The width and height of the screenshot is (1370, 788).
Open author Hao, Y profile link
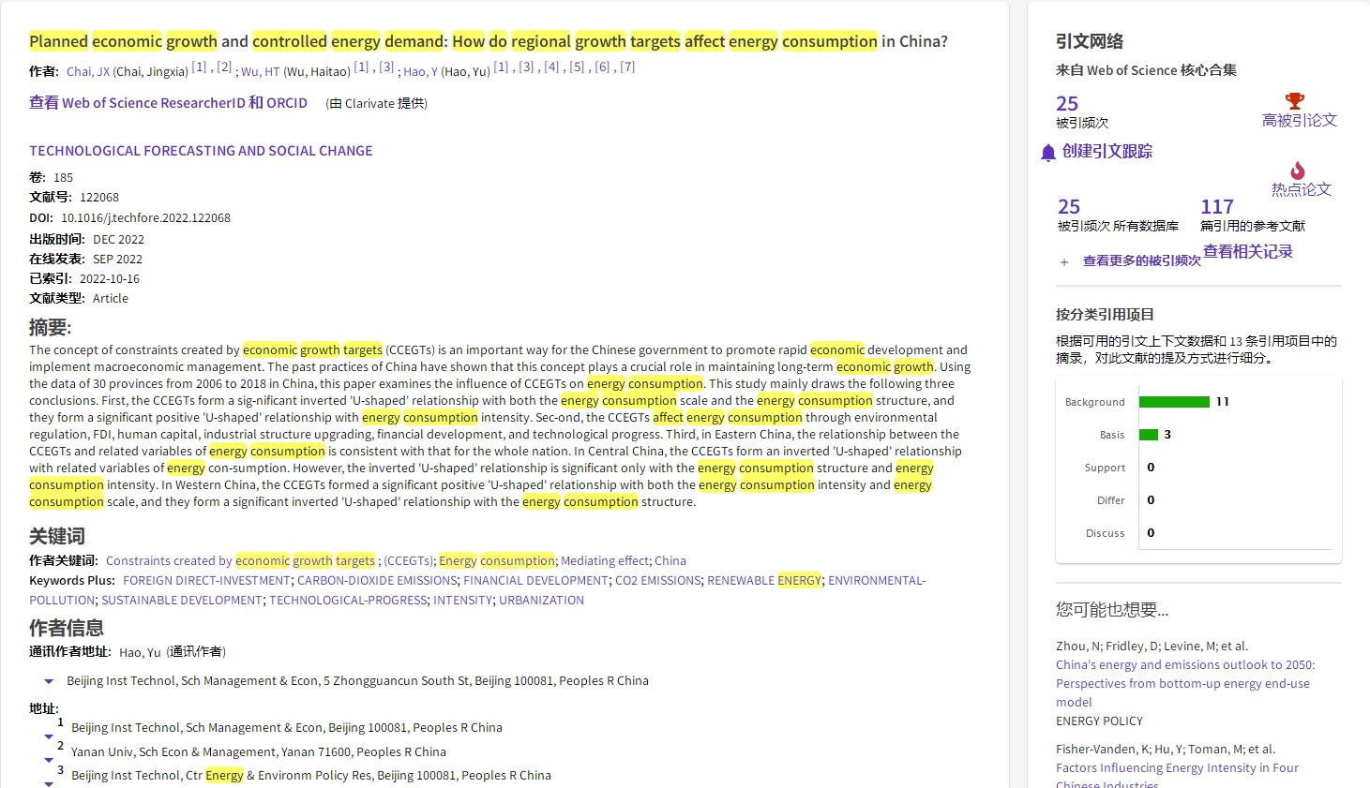(x=420, y=71)
